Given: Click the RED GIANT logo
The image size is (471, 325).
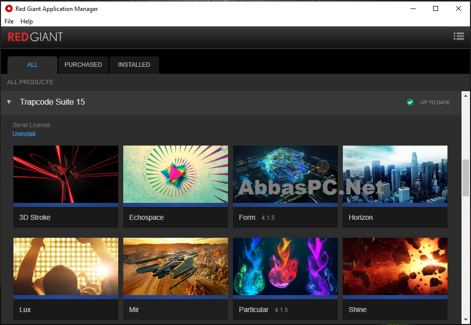Looking at the screenshot, I should (x=35, y=36).
